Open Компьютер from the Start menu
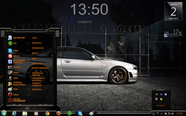The height and width of the screenshot is (116, 186). coord(37,63)
